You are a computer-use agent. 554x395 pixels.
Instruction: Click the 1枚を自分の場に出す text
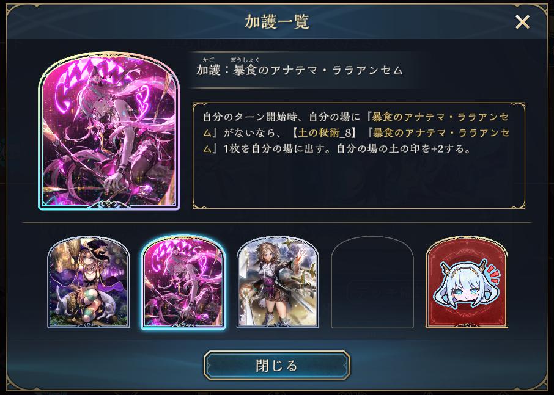[x=276, y=149]
